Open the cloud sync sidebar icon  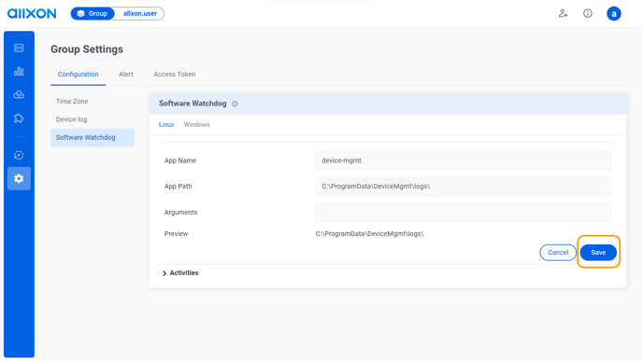click(19, 94)
